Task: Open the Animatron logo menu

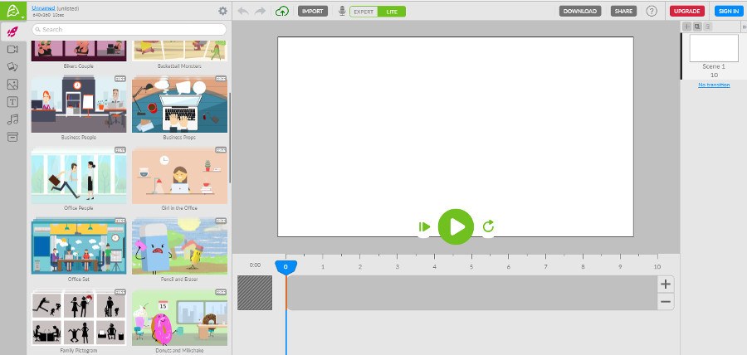Action: coord(12,11)
